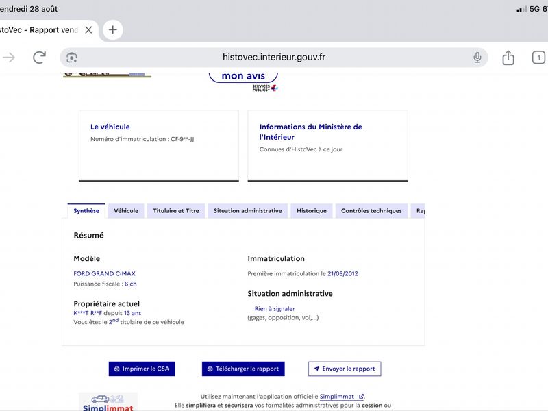Click the Résumé heading
This screenshot has width=548, height=411.
tap(89, 235)
